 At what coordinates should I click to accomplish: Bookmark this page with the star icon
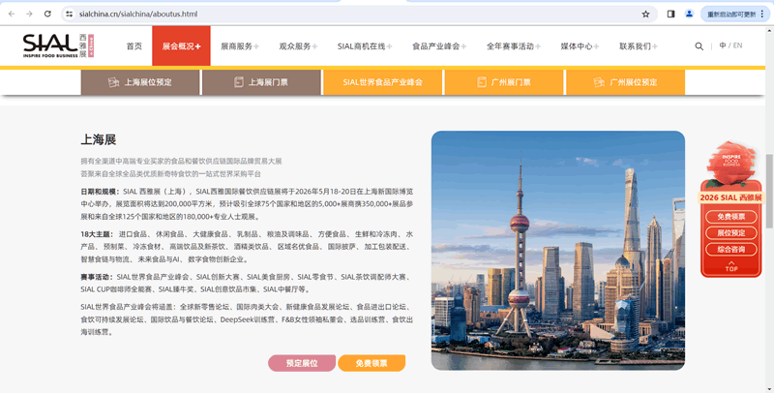pos(645,15)
